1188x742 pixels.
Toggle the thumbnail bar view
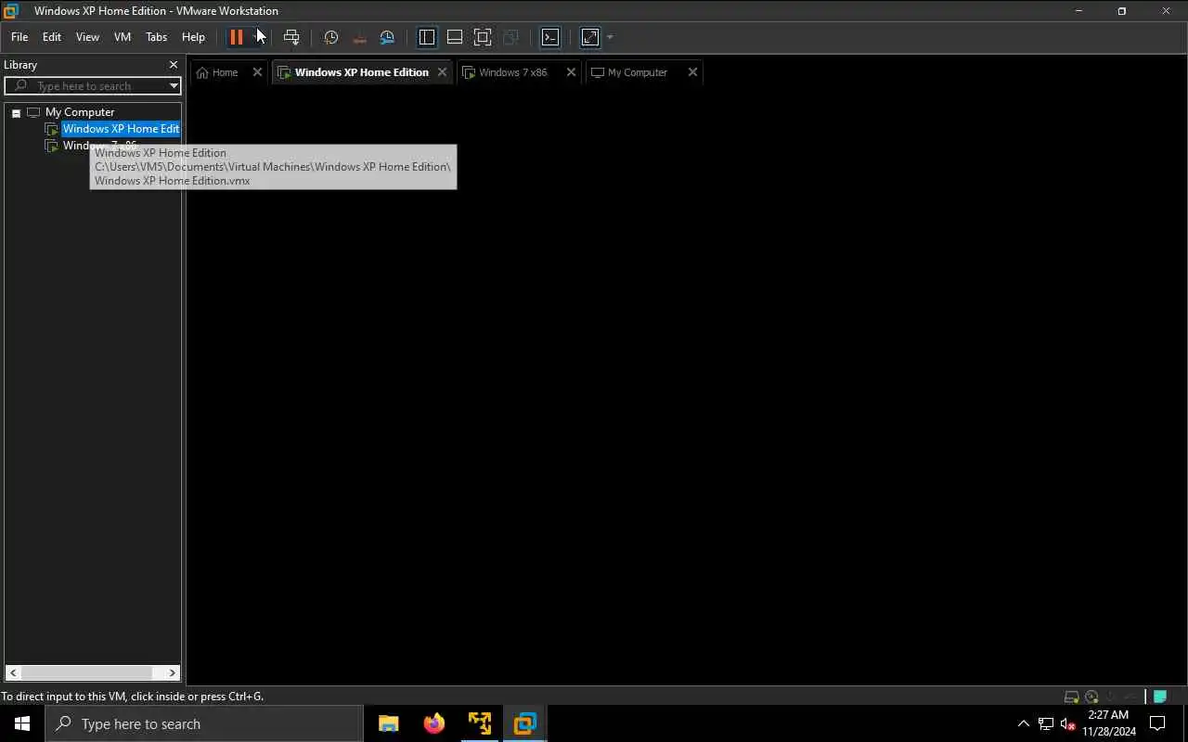click(x=455, y=37)
